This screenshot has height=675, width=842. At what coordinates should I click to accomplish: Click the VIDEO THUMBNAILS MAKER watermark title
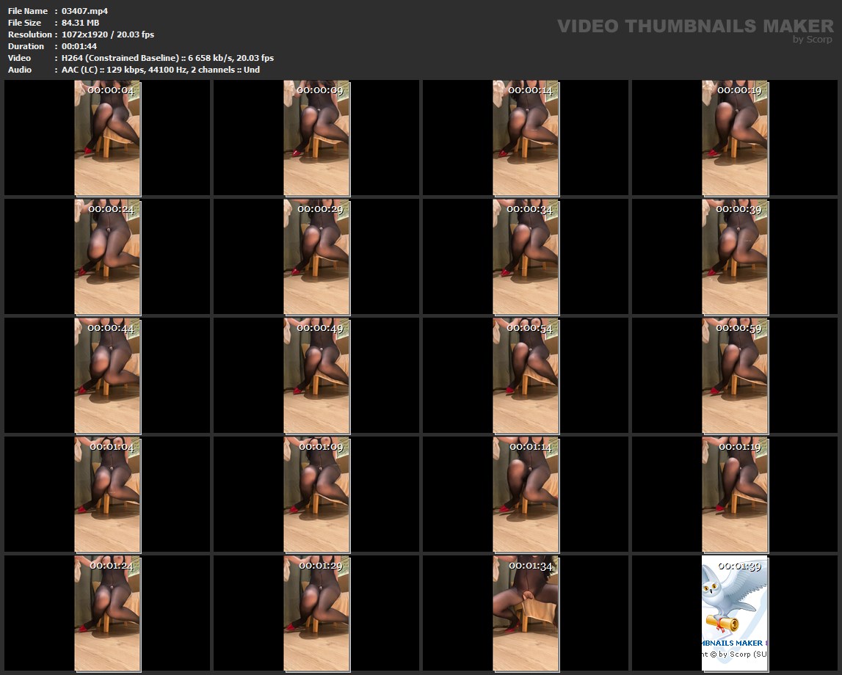click(x=694, y=26)
